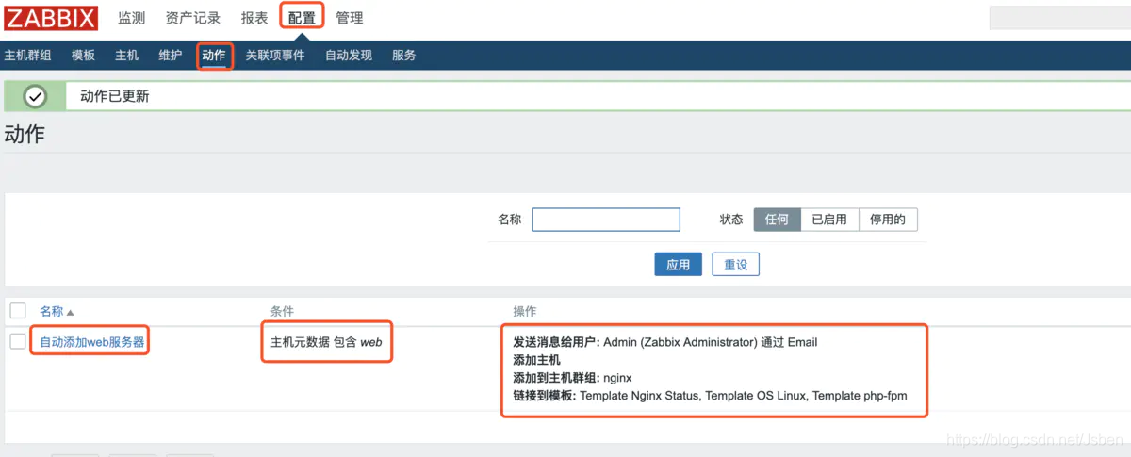Go to 主机 submenu
The image size is (1131, 457).
126,56
